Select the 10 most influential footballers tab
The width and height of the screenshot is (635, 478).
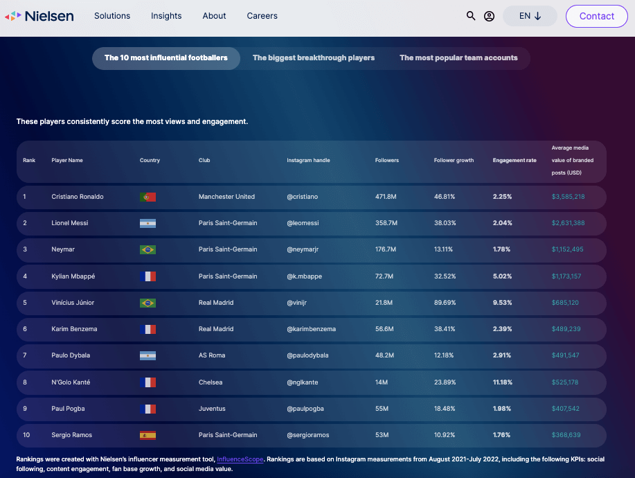click(x=166, y=58)
